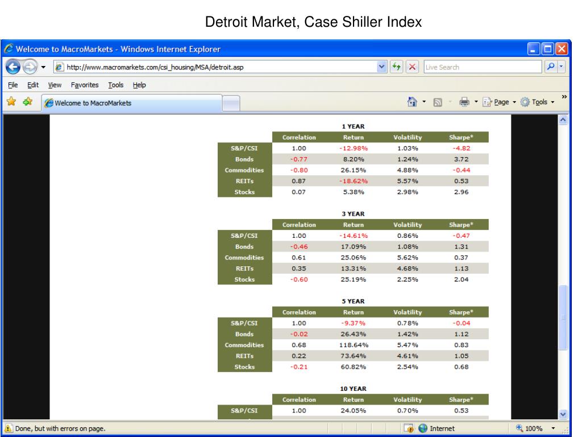Click 'Done, but with errors on page.' status
Image resolution: width=582 pixels, height=437 pixels.
[60, 428]
